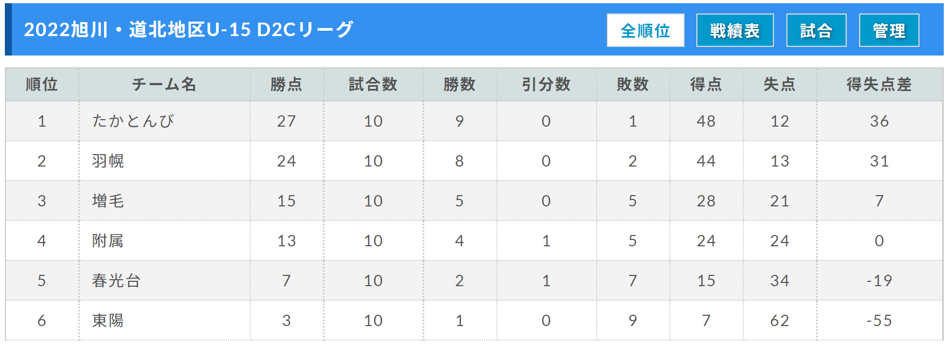Screen dimensions: 947x346
Task: Select team 羽幌 in the table
Action: point(108,161)
